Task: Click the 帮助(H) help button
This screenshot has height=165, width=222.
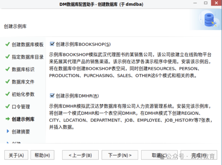Action: [42, 155]
